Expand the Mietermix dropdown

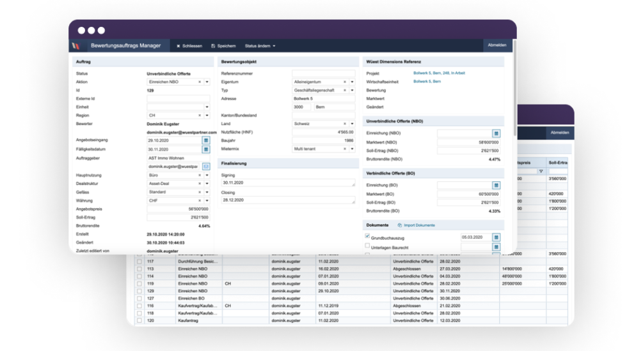(352, 149)
